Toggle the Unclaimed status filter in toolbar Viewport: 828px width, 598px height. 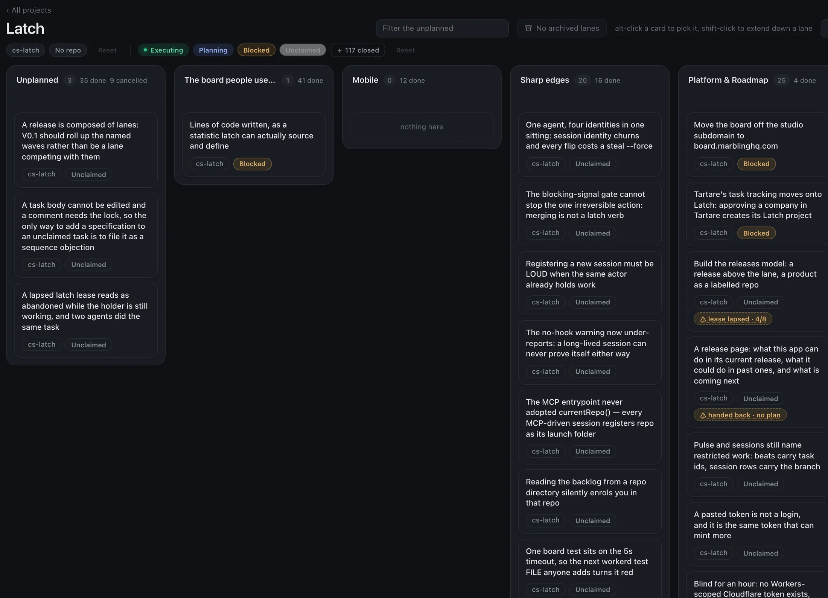click(303, 50)
